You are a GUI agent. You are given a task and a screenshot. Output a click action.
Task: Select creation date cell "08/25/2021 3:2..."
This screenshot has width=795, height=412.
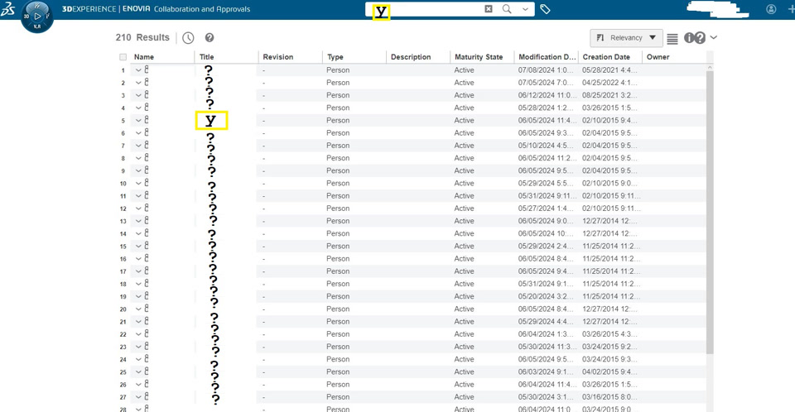(x=609, y=95)
